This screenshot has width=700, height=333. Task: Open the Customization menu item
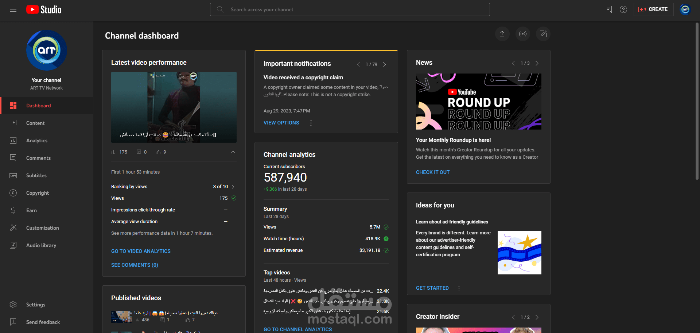pos(47,228)
